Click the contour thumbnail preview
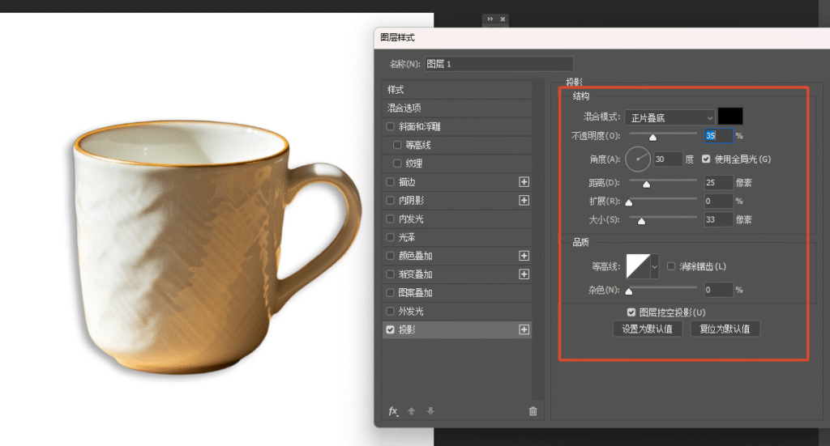This screenshot has height=446, width=830. pyautogui.click(x=639, y=266)
